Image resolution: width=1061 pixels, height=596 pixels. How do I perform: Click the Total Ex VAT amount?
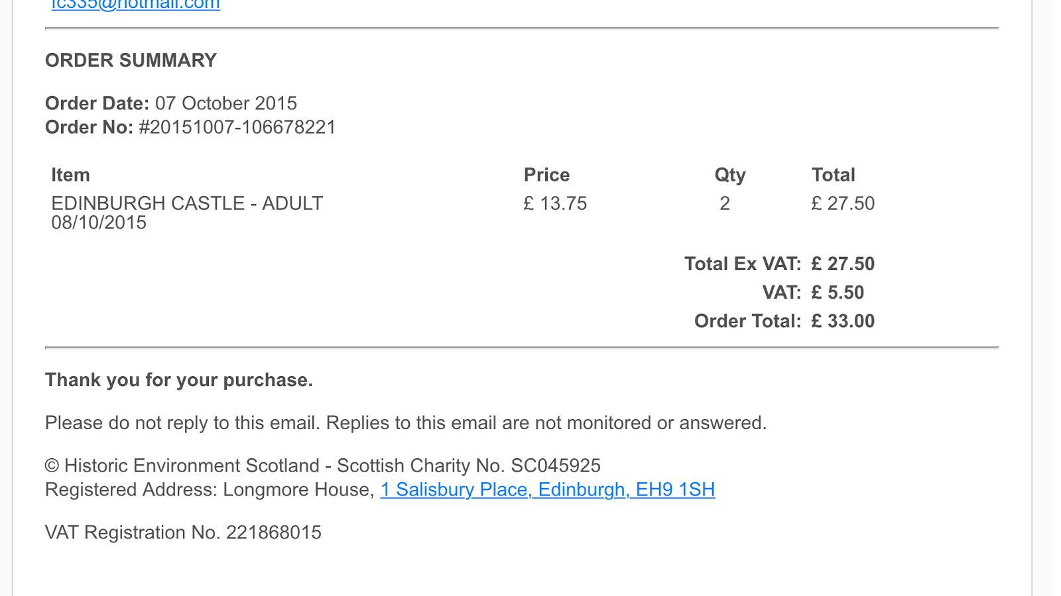(x=843, y=264)
